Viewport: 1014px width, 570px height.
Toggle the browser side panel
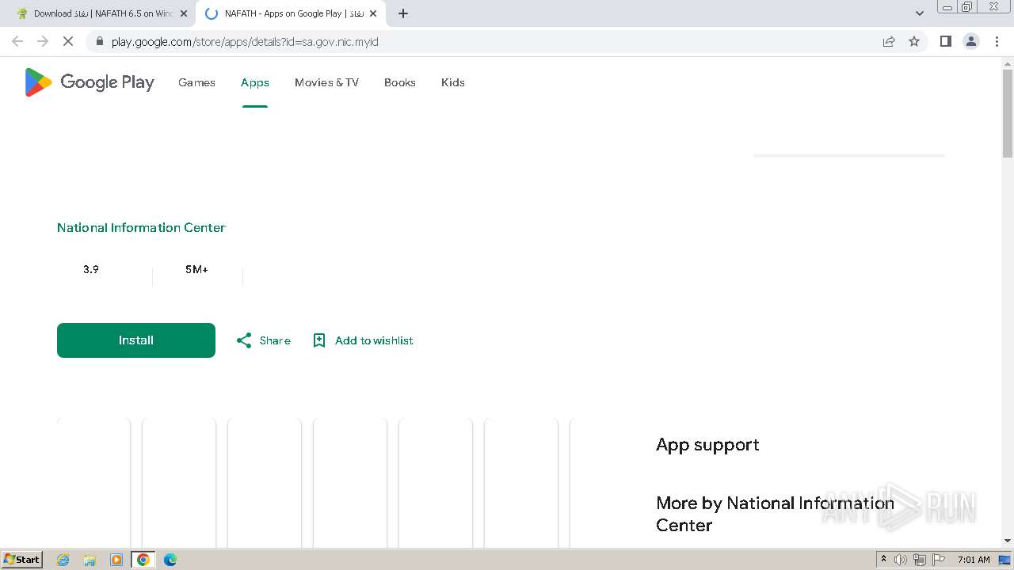point(945,41)
